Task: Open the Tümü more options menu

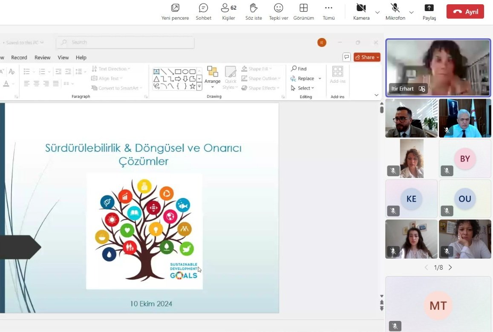Action: [329, 12]
